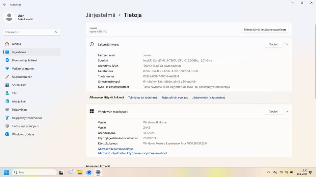Open the User account profile picture
The image size is (316, 177).
[x=9, y=17]
